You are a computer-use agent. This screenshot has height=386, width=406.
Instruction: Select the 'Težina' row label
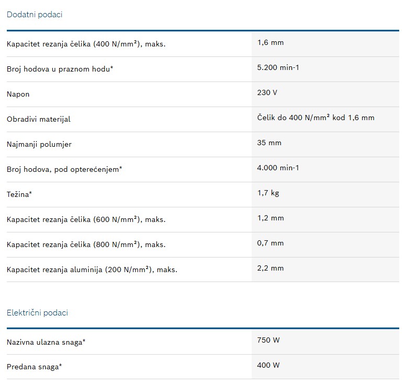pyautogui.click(x=19, y=194)
